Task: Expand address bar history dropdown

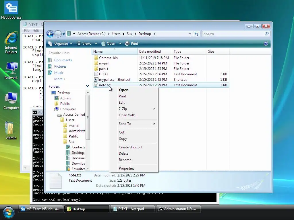Action: click(x=190, y=34)
